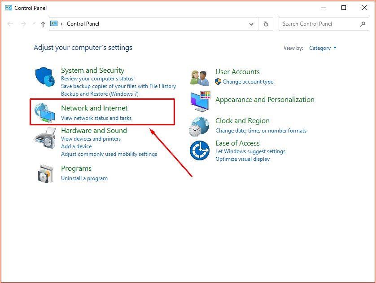Click the Clock and Region globe icon
The image size is (376, 283).
199,126
